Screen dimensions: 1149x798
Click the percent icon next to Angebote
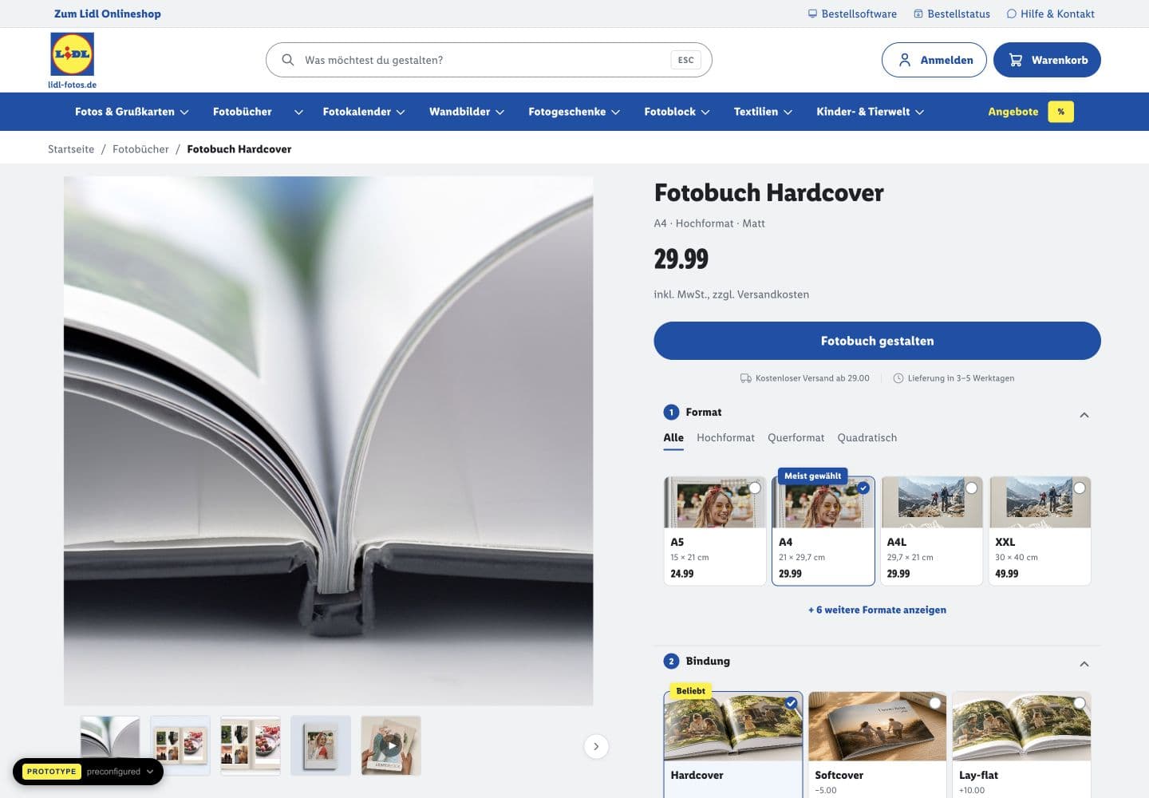click(1060, 112)
